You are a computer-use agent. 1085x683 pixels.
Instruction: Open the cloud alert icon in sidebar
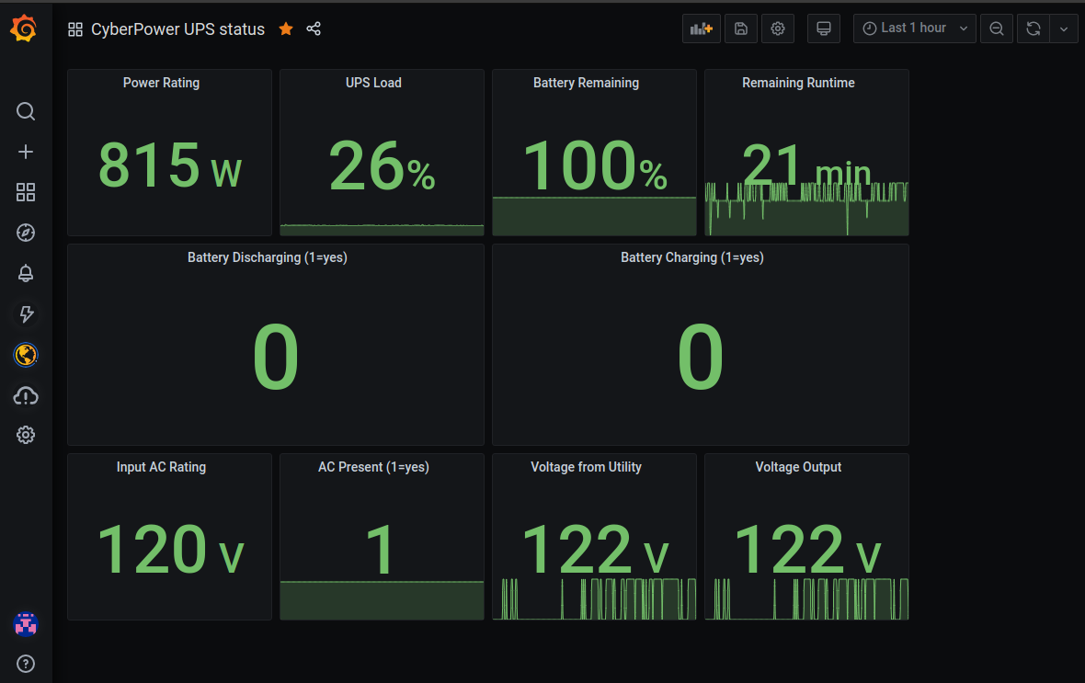click(x=26, y=396)
